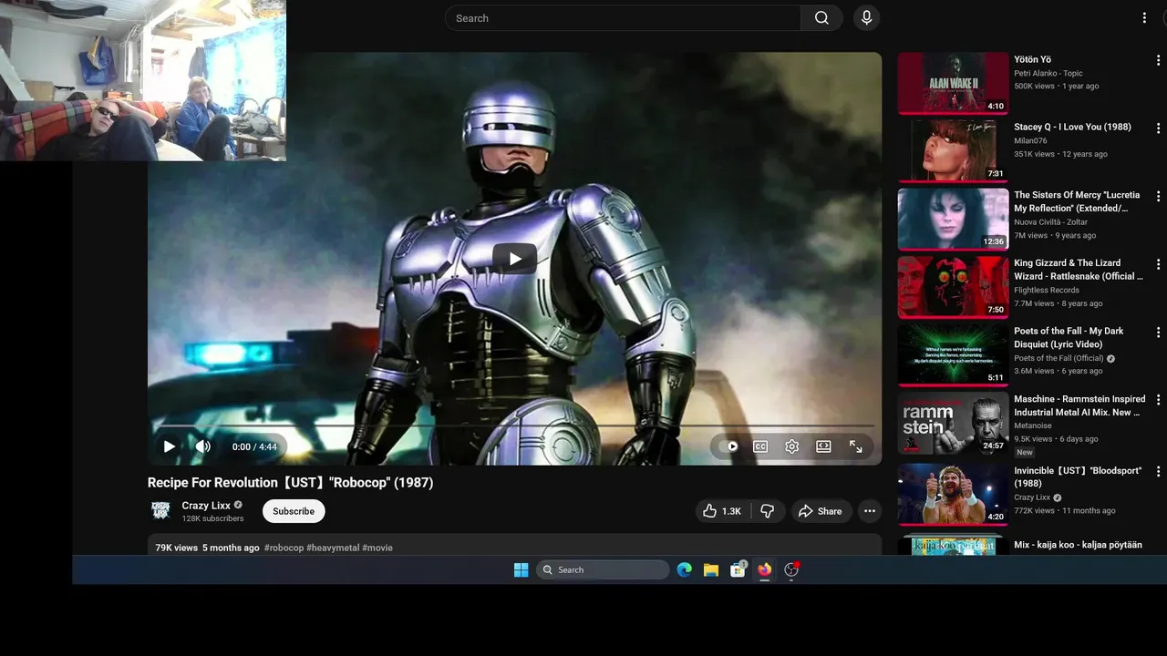
Task: Open player settings gear
Action: [x=791, y=446]
